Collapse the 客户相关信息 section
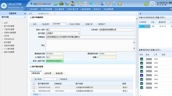Screen dimensions: 172x96 [x=31, y=67]
